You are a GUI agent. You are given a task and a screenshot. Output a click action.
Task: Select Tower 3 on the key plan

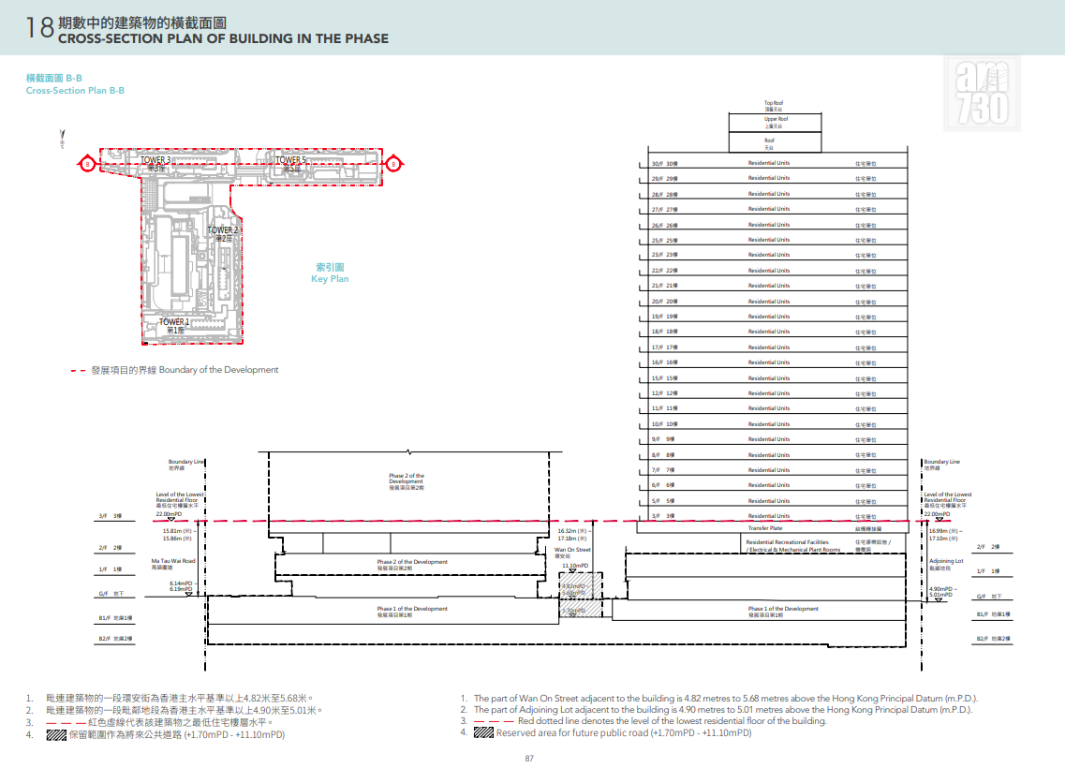pos(155,164)
